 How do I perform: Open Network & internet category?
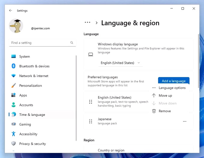42,76
